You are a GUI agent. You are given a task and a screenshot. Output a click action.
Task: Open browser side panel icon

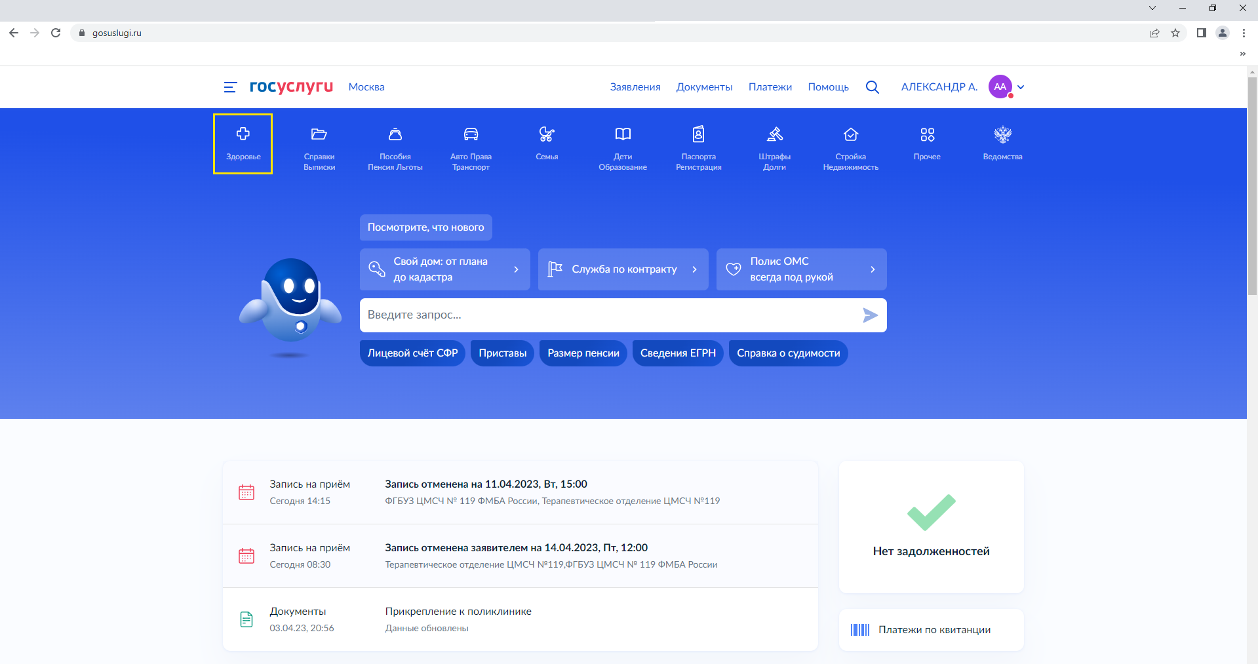[x=1202, y=33]
